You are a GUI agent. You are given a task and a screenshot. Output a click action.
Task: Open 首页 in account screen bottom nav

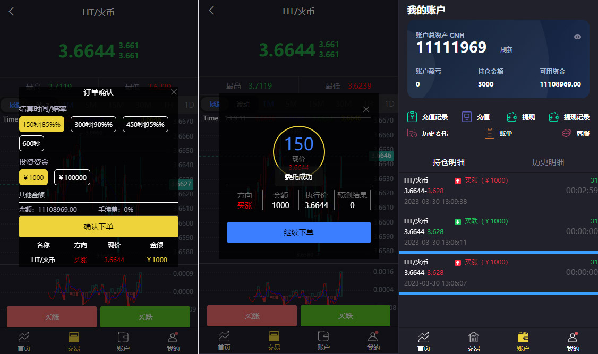click(424, 342)
